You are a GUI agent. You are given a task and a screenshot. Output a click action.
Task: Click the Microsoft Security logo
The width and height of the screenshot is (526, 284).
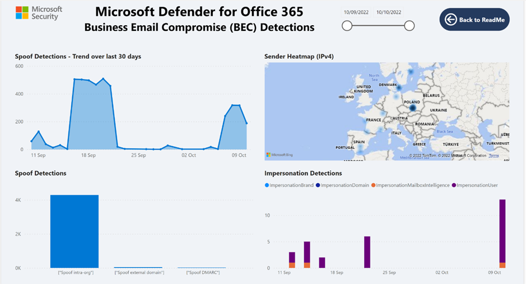(x=39, y=13)
